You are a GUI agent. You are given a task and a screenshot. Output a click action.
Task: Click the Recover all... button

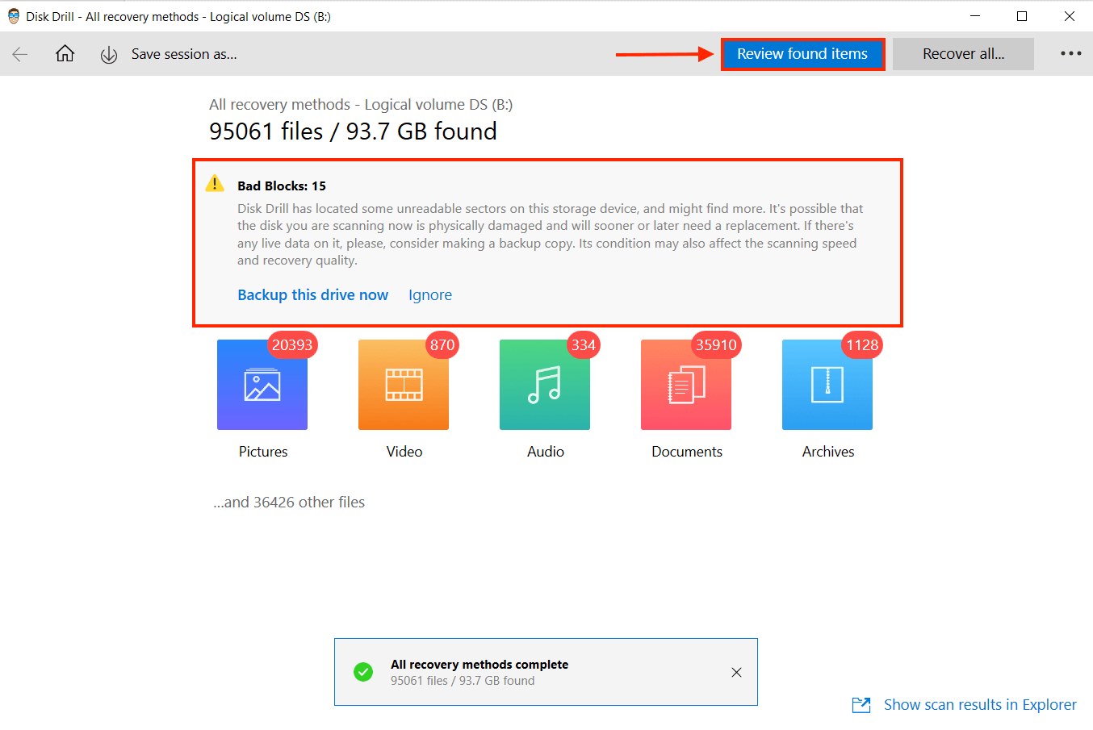click(963, 54)
